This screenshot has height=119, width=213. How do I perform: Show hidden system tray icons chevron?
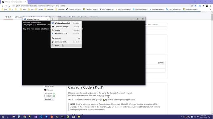point(181,117)
